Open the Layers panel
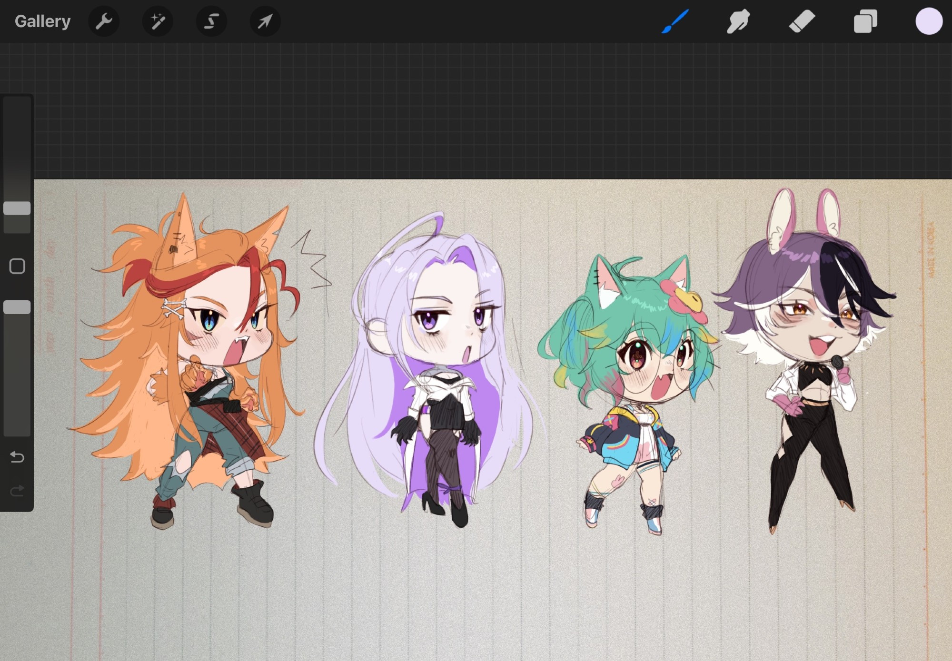 [865, 21]
